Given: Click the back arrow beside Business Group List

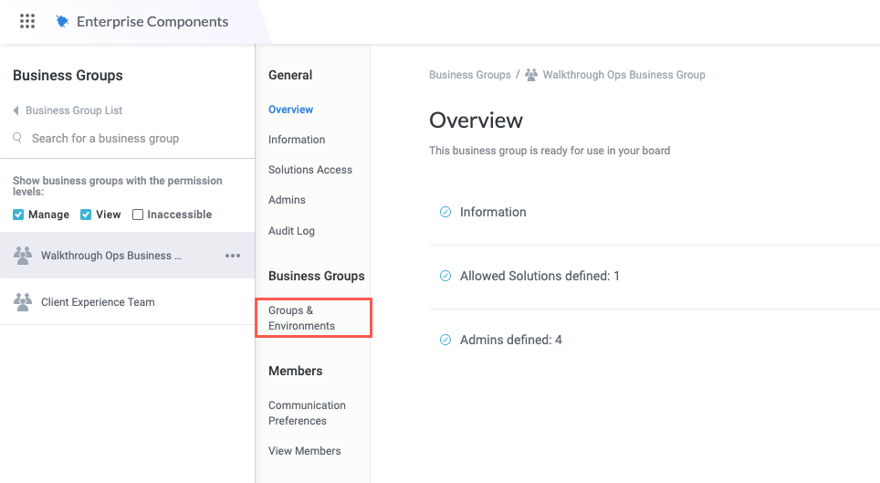Looking at the screenshot, I should (16, 110).
